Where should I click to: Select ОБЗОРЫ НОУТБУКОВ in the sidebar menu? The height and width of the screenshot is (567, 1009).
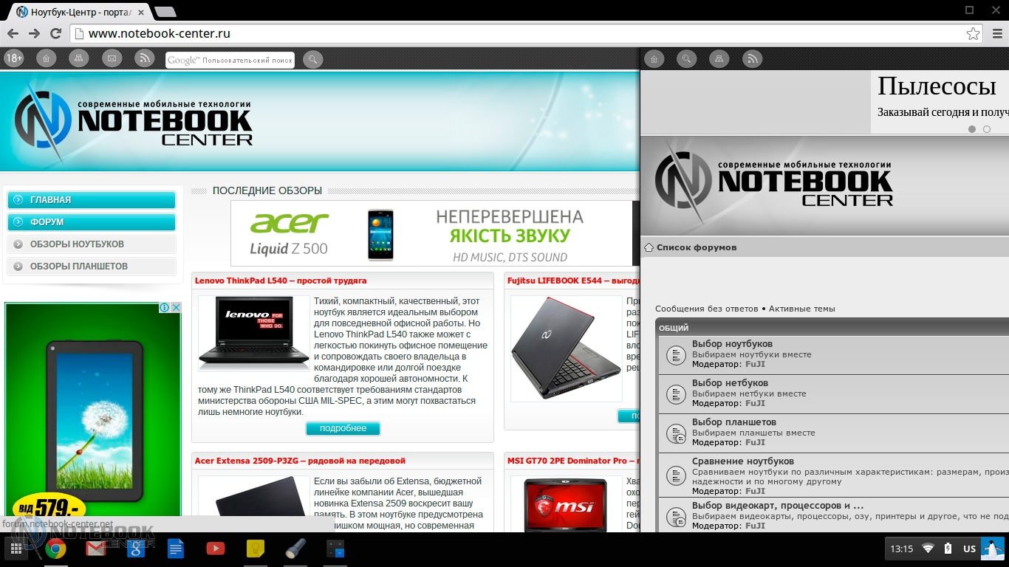click(92, 244)
